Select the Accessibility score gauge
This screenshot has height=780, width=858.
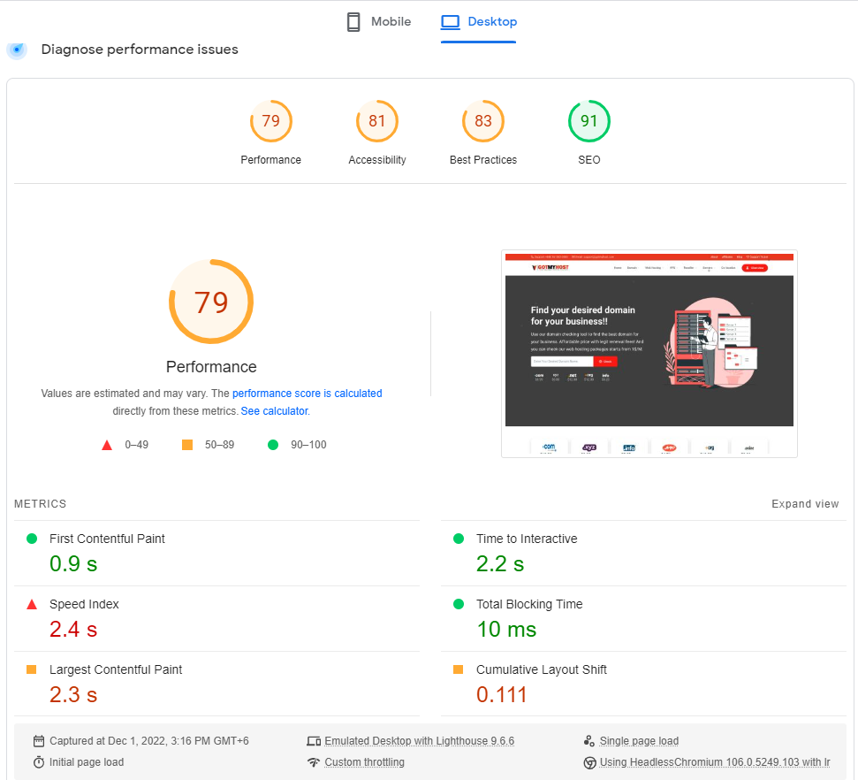(x=377, y=121)
